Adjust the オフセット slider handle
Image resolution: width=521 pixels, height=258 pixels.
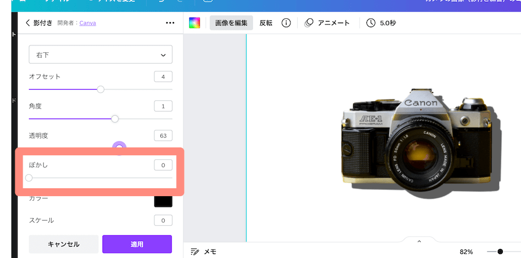[100, 89]
